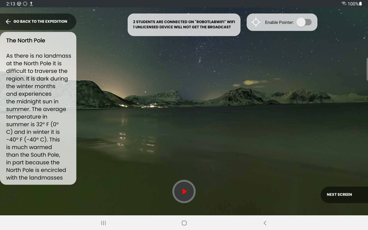
Task: Tap the Wi-Fi signal icon in status bar
Action: click(343, 3)
